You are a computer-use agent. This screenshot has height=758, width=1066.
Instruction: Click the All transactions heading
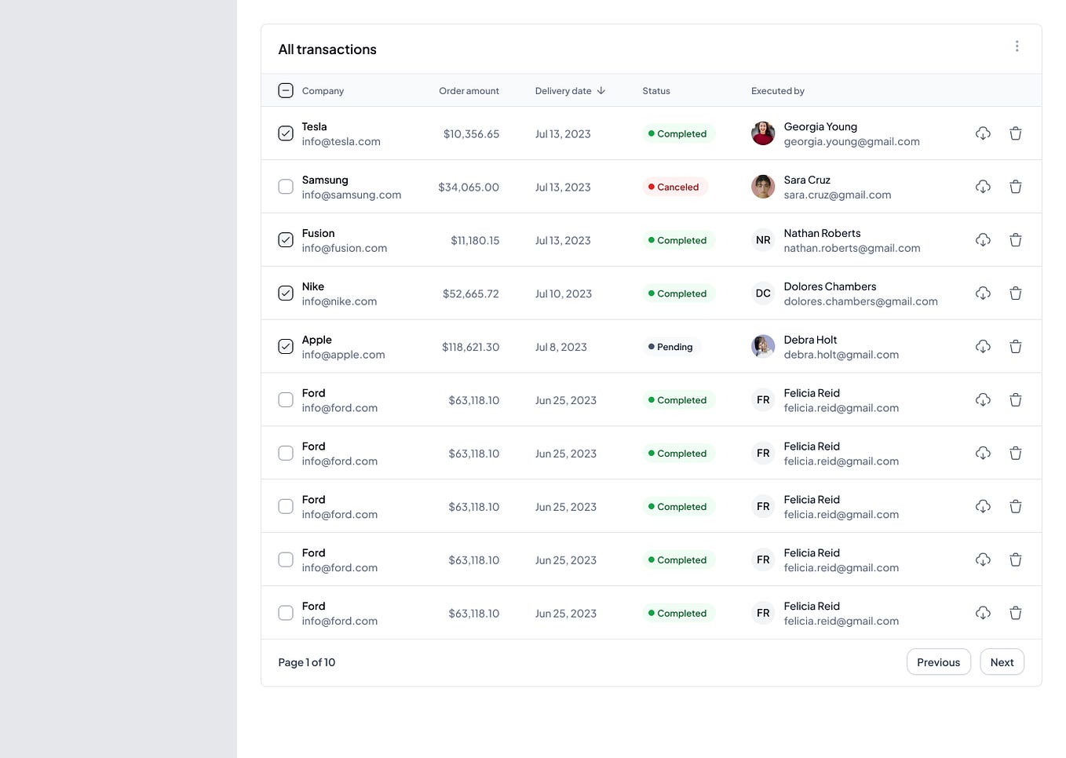tap(327, 49)
